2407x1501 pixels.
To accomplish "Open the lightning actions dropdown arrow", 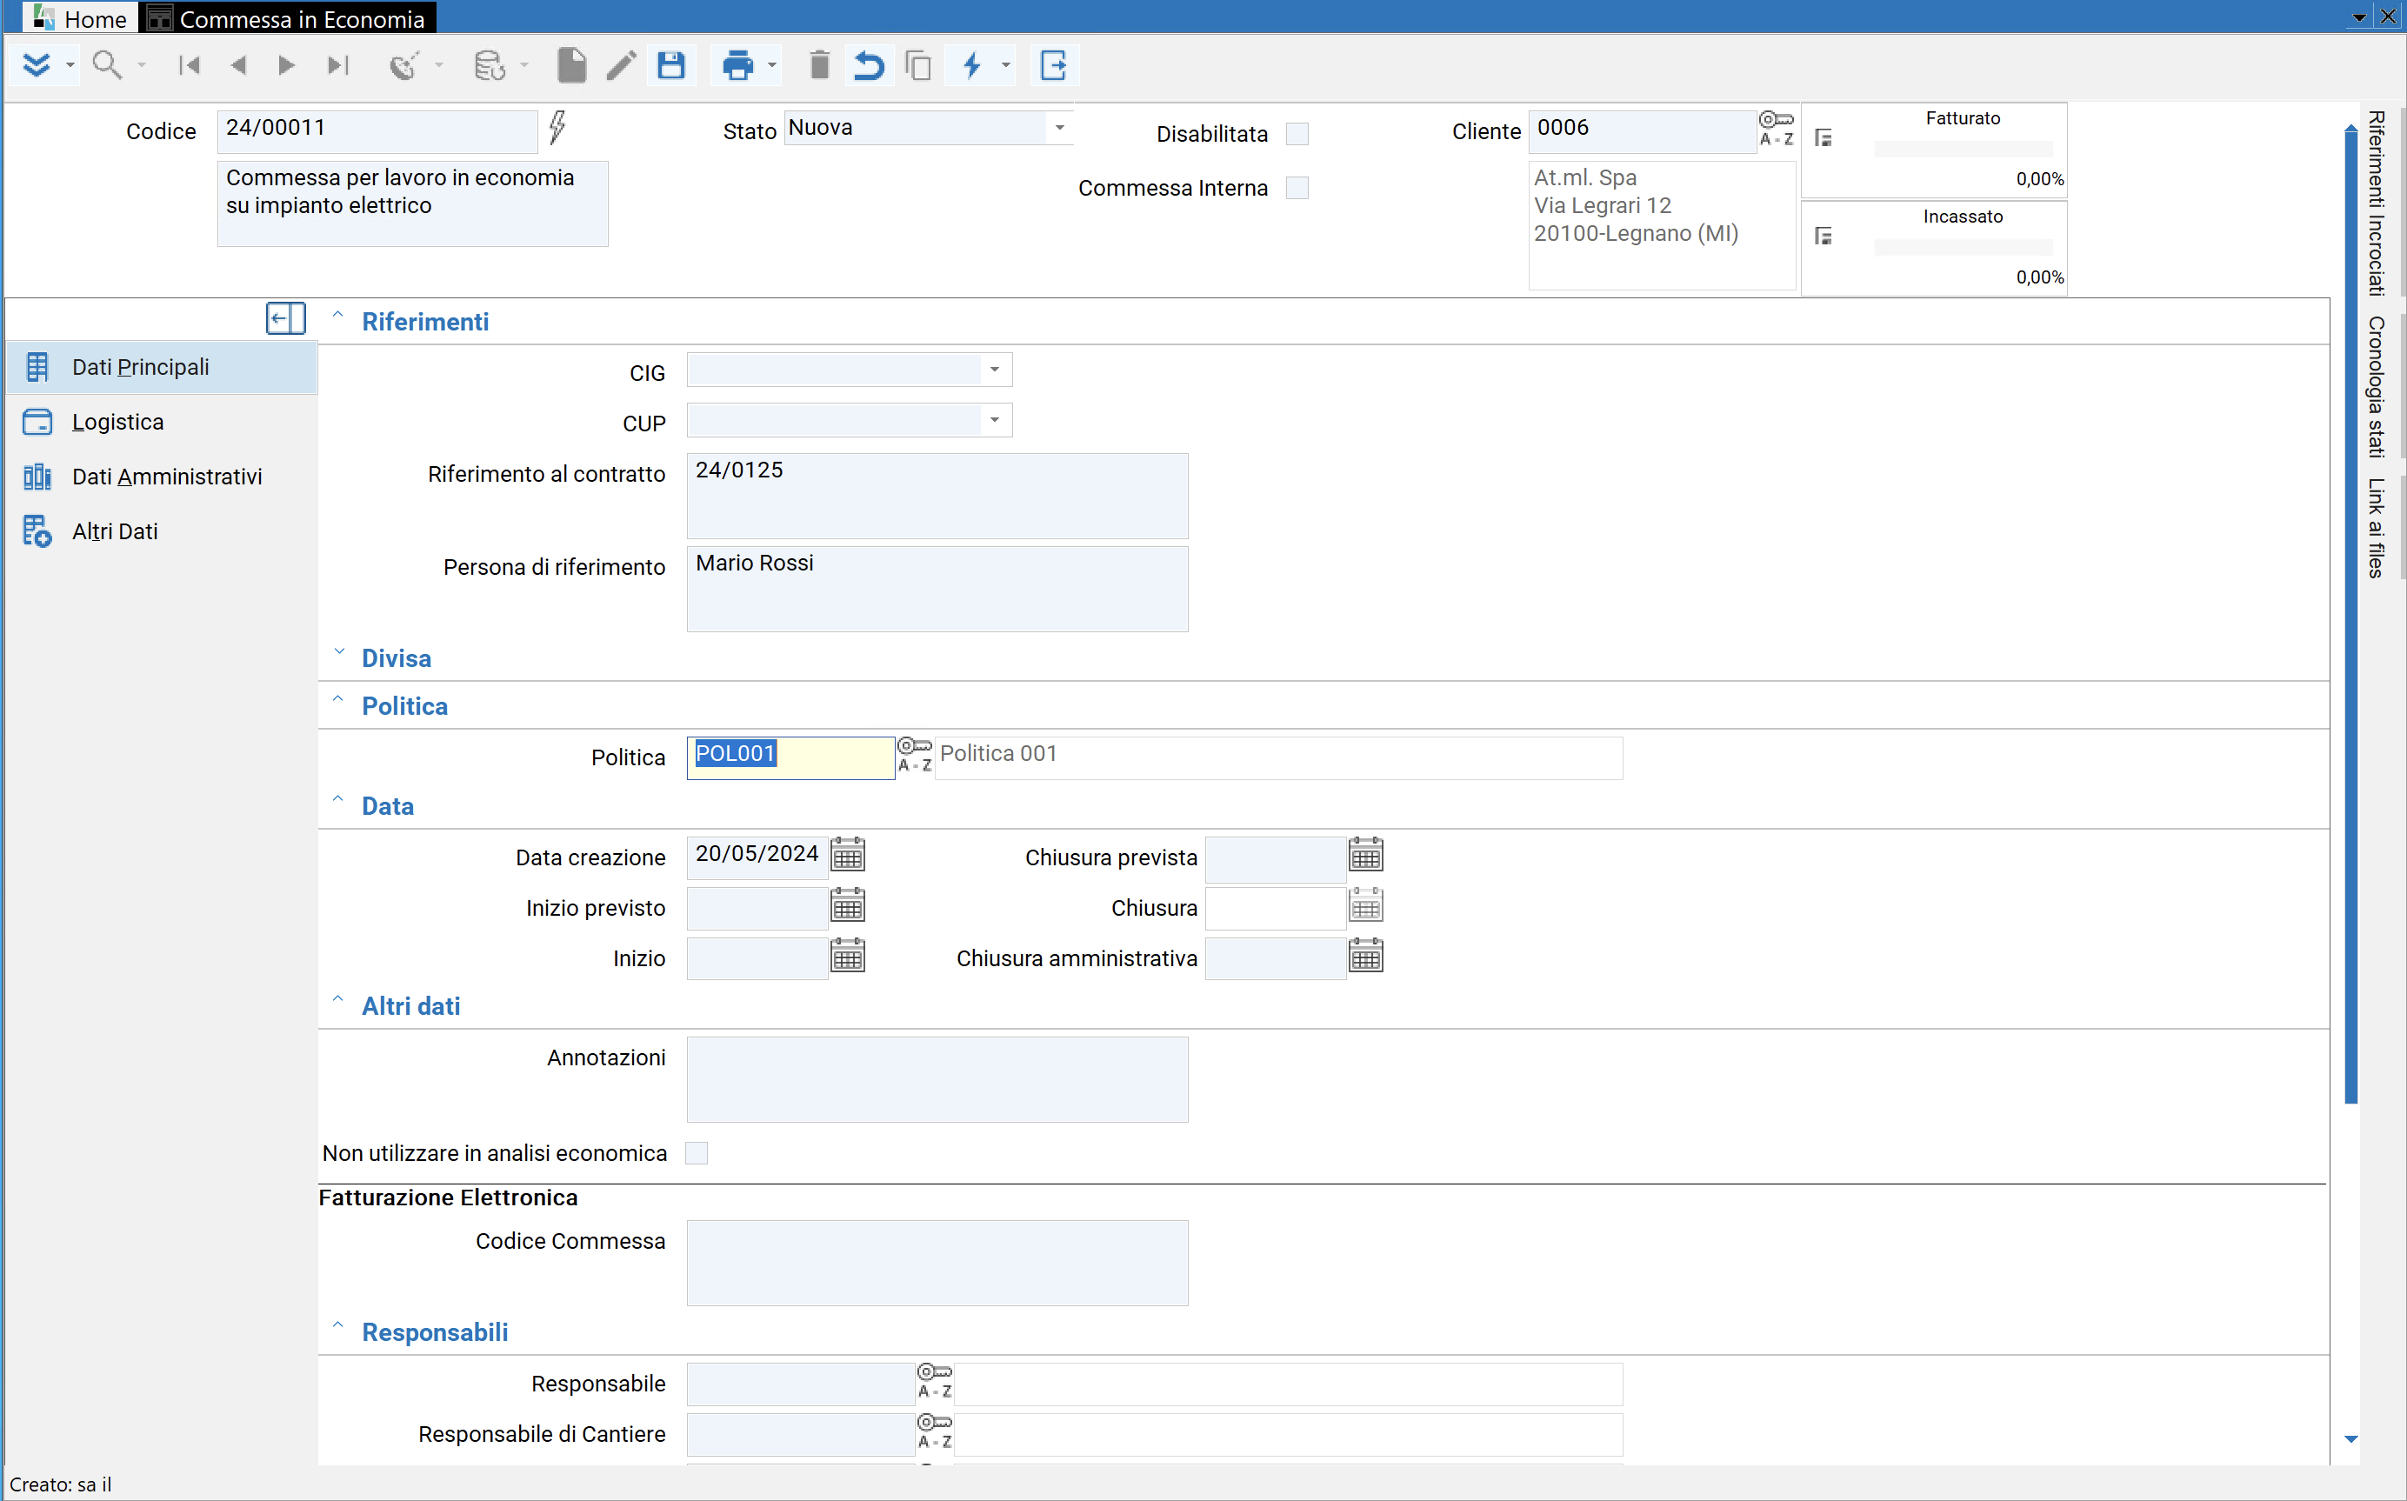I will [1005, 66].
